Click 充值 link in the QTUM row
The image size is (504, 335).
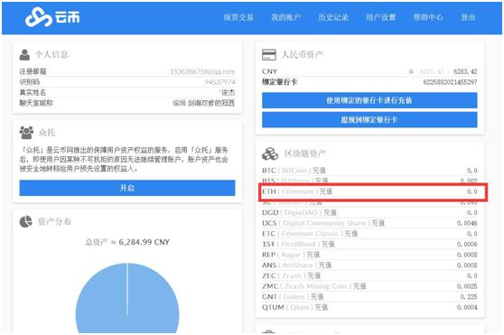(322, 307)
